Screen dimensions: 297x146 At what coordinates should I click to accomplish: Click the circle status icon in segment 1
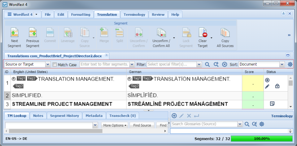(x=267, y=80)
